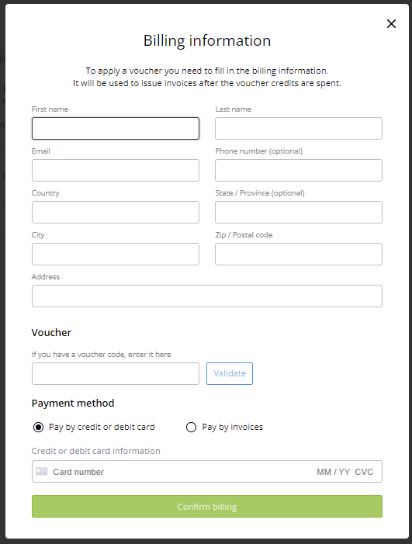Click the CVC field
The width and height of the screenshot is (412, 544).
click(364, 472)
